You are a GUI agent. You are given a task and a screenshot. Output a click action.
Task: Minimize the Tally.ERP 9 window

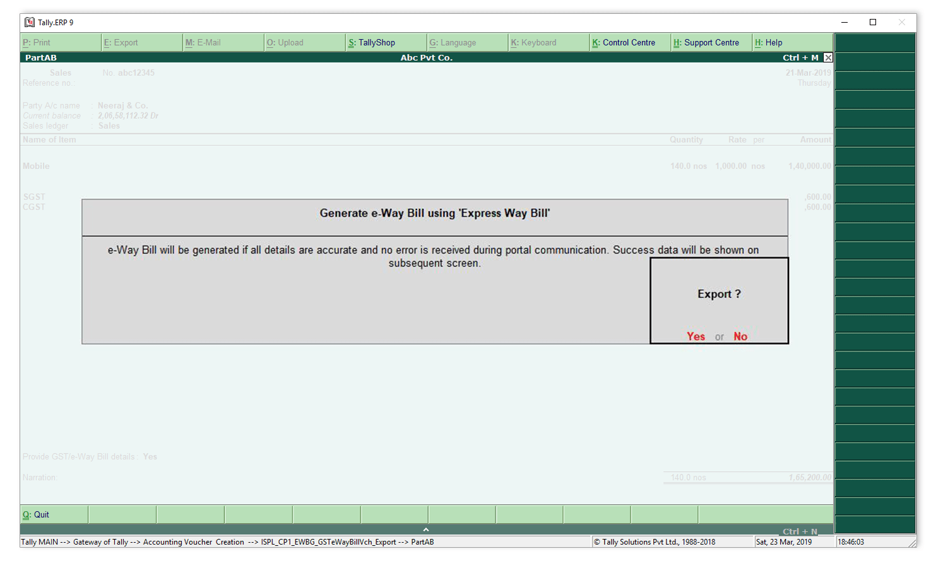click(x=844, y=22)
